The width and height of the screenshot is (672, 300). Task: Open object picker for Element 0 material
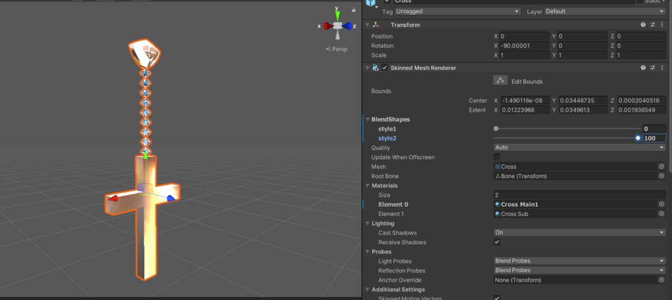point(661,204)
